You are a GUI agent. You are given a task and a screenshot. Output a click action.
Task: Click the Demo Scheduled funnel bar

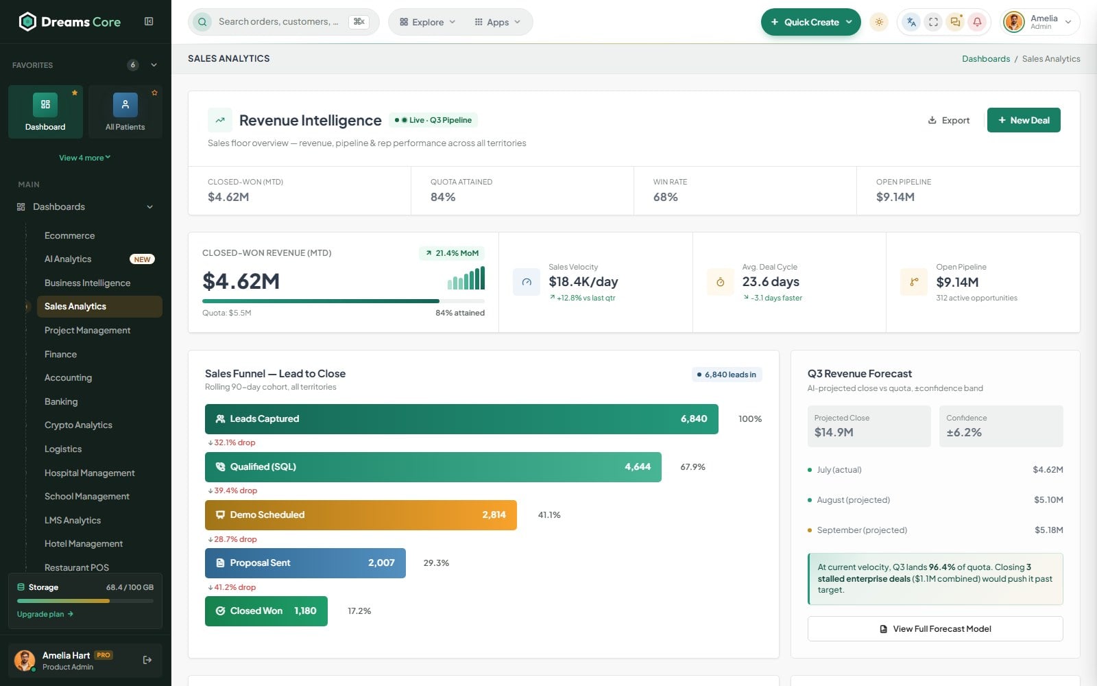(x=361, y=515)
